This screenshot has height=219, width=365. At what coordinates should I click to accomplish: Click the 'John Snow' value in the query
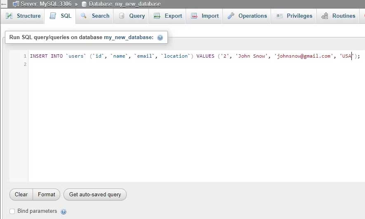[252, 56]
